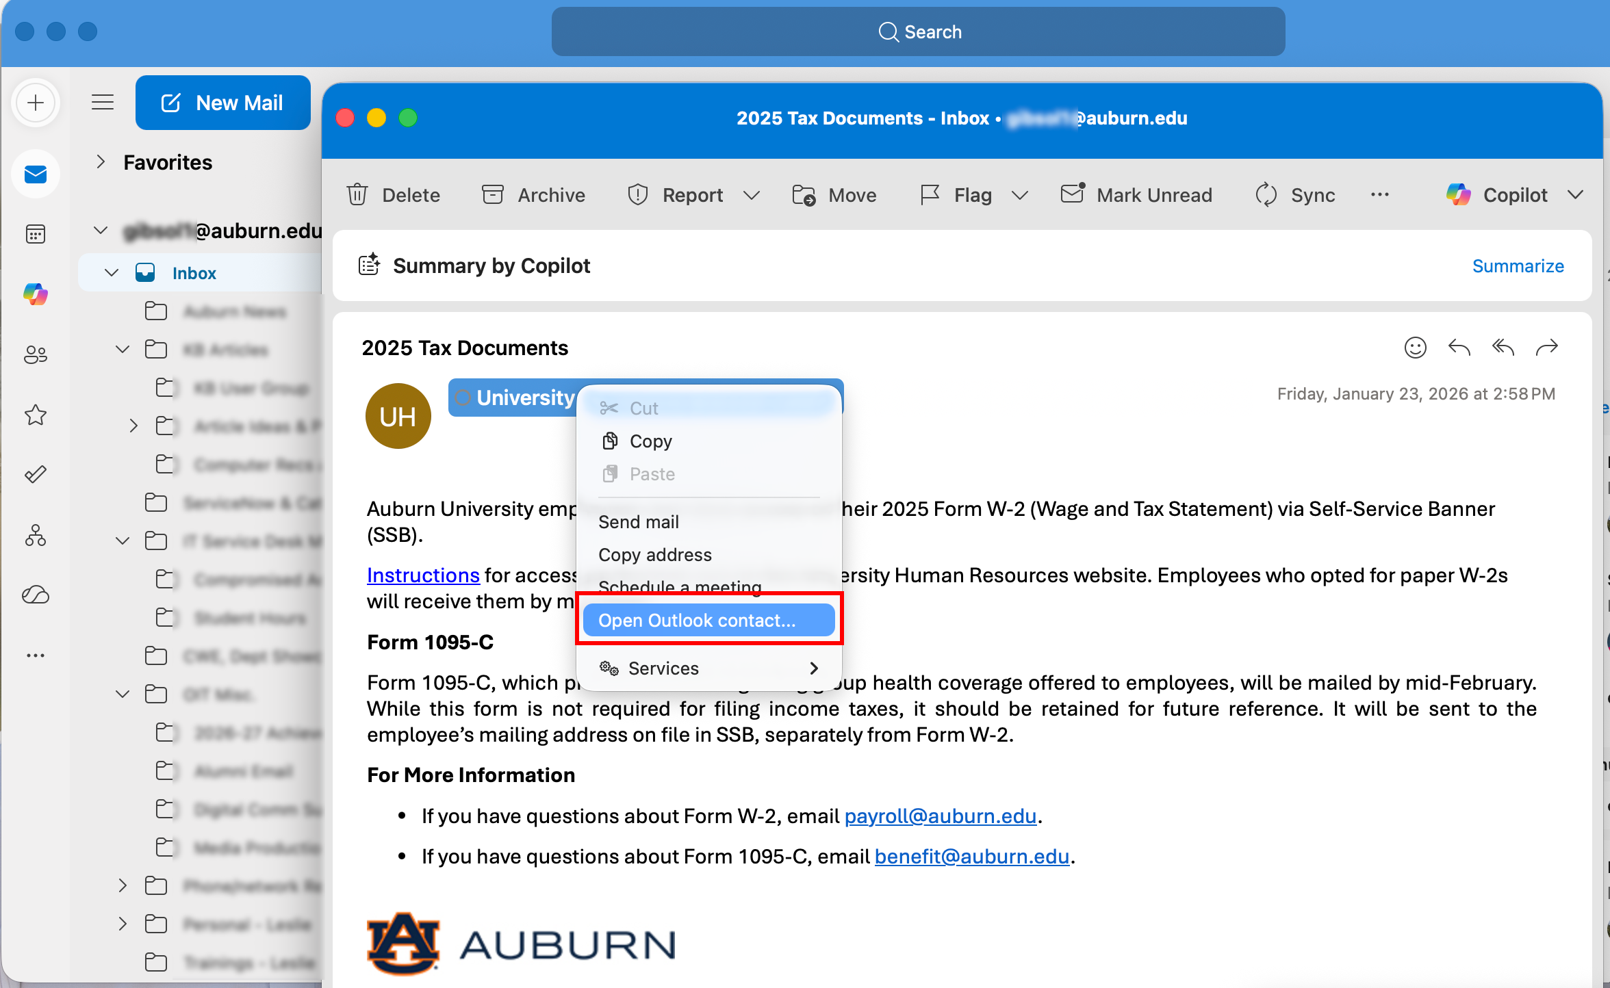Open the payroll@auburn.edu email link

pyautogui.click(x=939, y=816)
